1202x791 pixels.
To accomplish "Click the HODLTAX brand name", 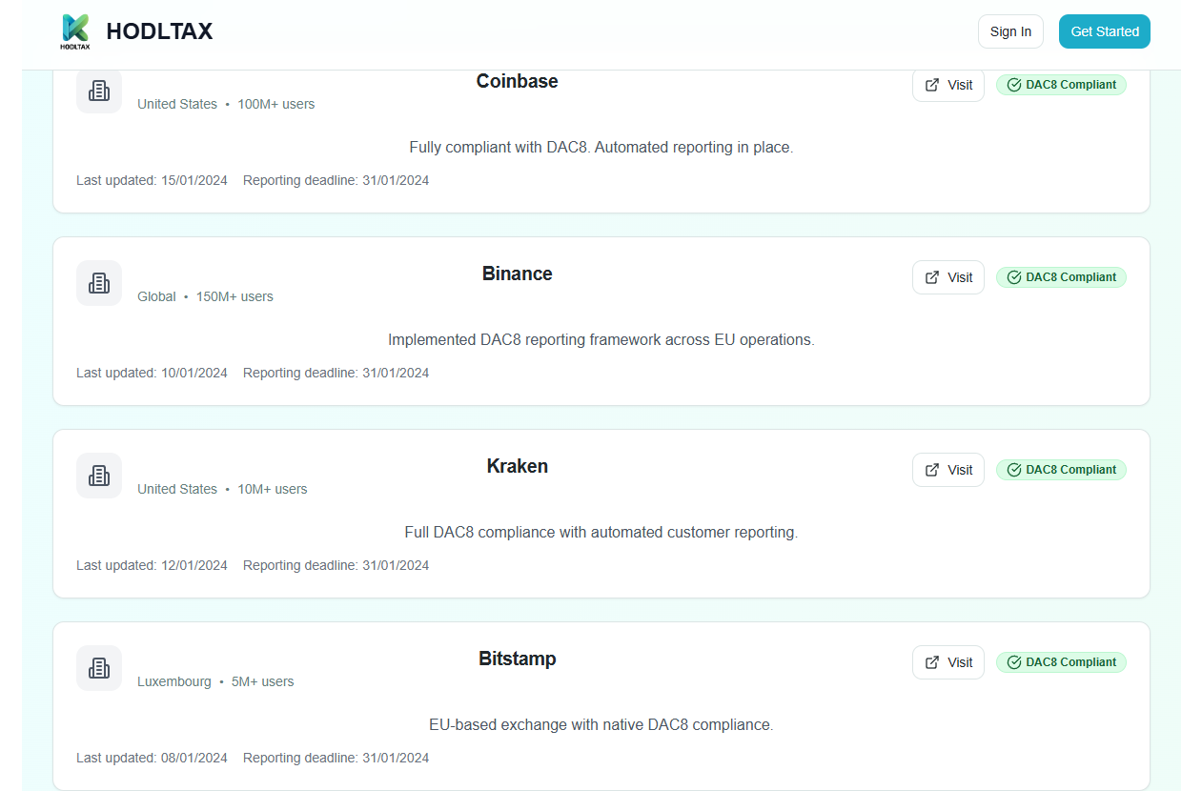I will pos(159,31).
